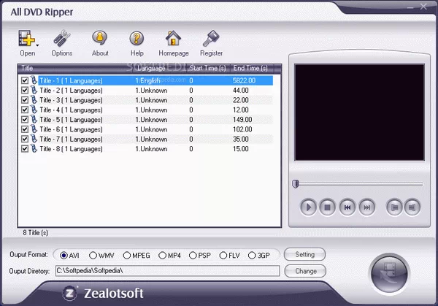Screen dimensions: 438x306
Task: Expand the Open button dropdown arrow
Action: [x=37, y=45]
